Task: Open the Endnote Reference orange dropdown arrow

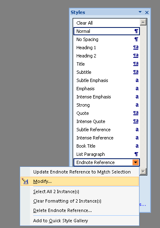Action: [135, 162]
